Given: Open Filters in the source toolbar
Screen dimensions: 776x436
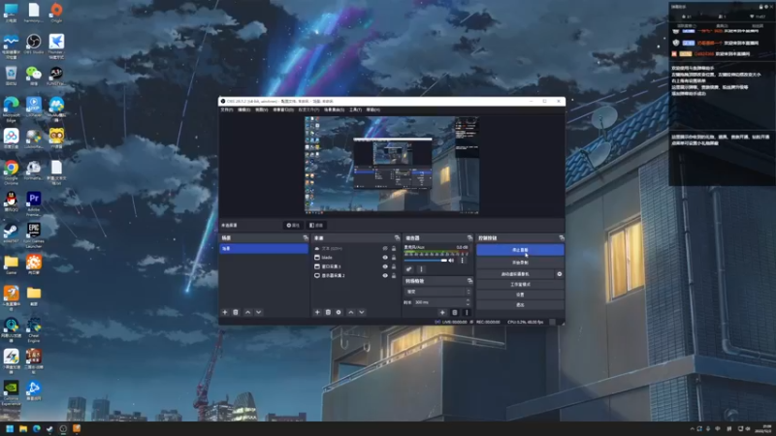Looking at the screenshot, I should 316,226.
